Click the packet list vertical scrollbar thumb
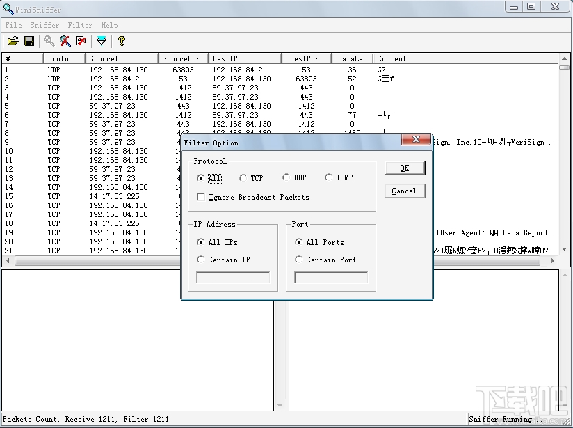573x428 pixels. [564, 68]
